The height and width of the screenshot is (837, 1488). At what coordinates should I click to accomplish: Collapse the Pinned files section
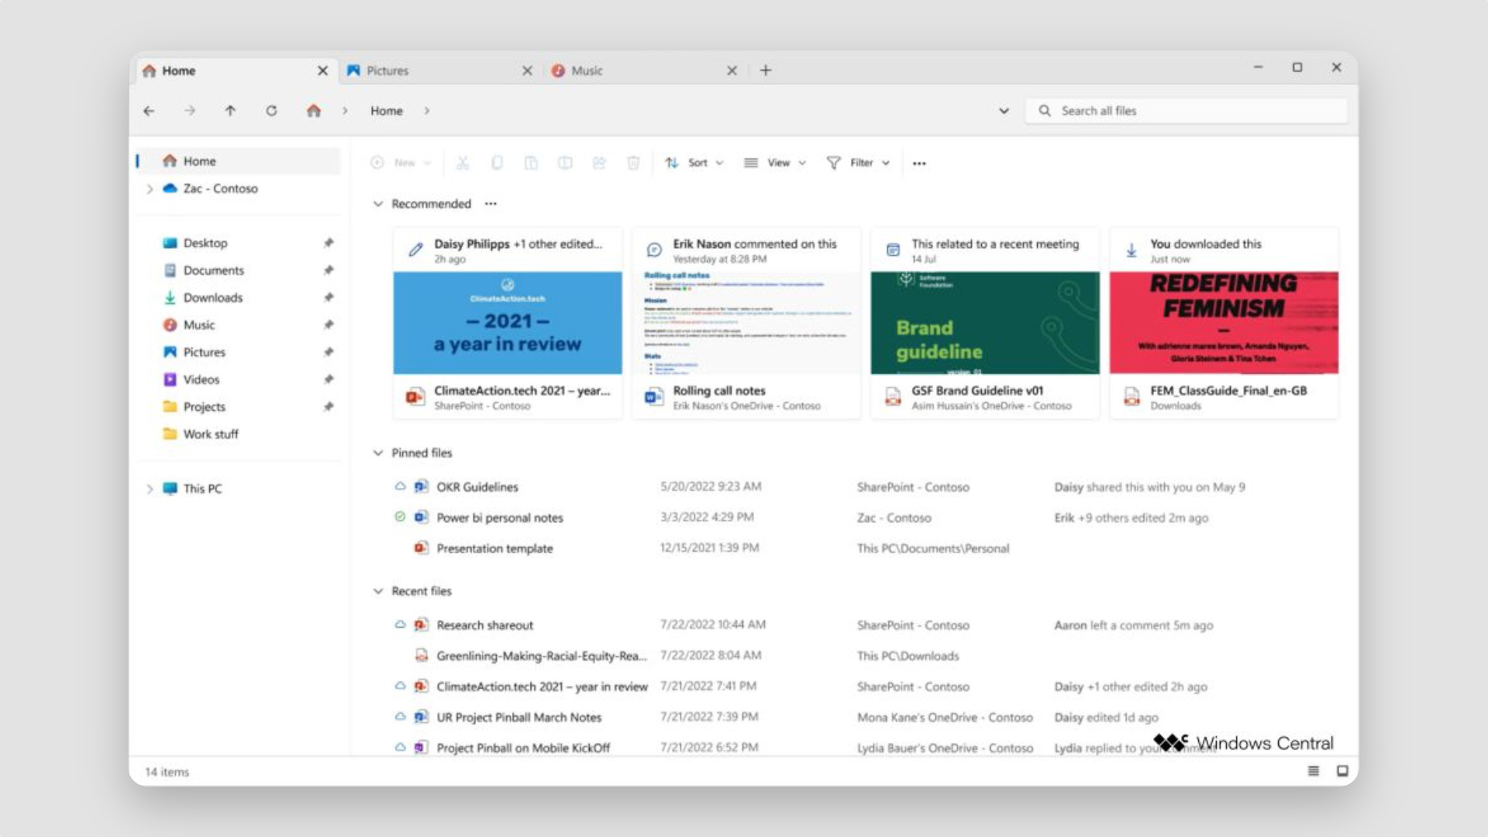click(x=378, y=453)
